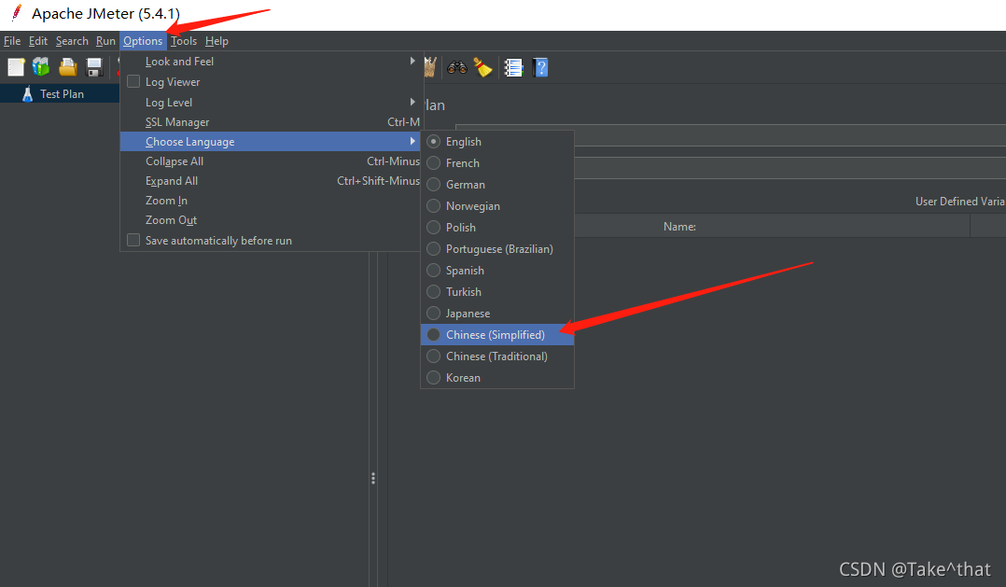Open the File menu

12,41
